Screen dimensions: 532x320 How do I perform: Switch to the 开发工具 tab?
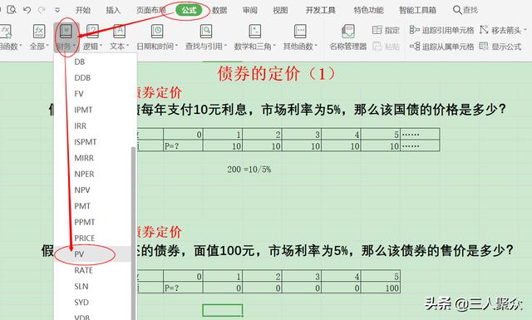point(321,10)
